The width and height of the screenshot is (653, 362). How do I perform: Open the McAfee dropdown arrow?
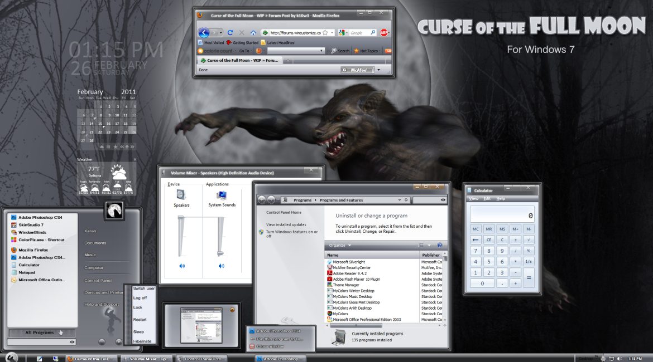378,70
